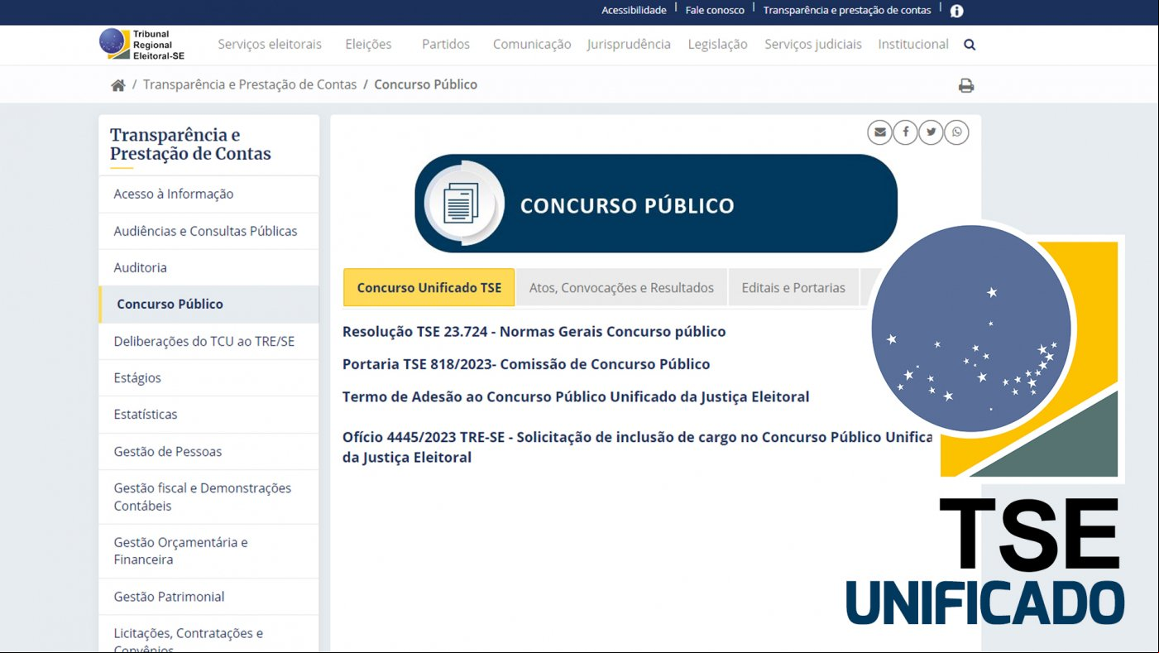
Task: Click the information icon in top bar
Action: tap(956, 11)
